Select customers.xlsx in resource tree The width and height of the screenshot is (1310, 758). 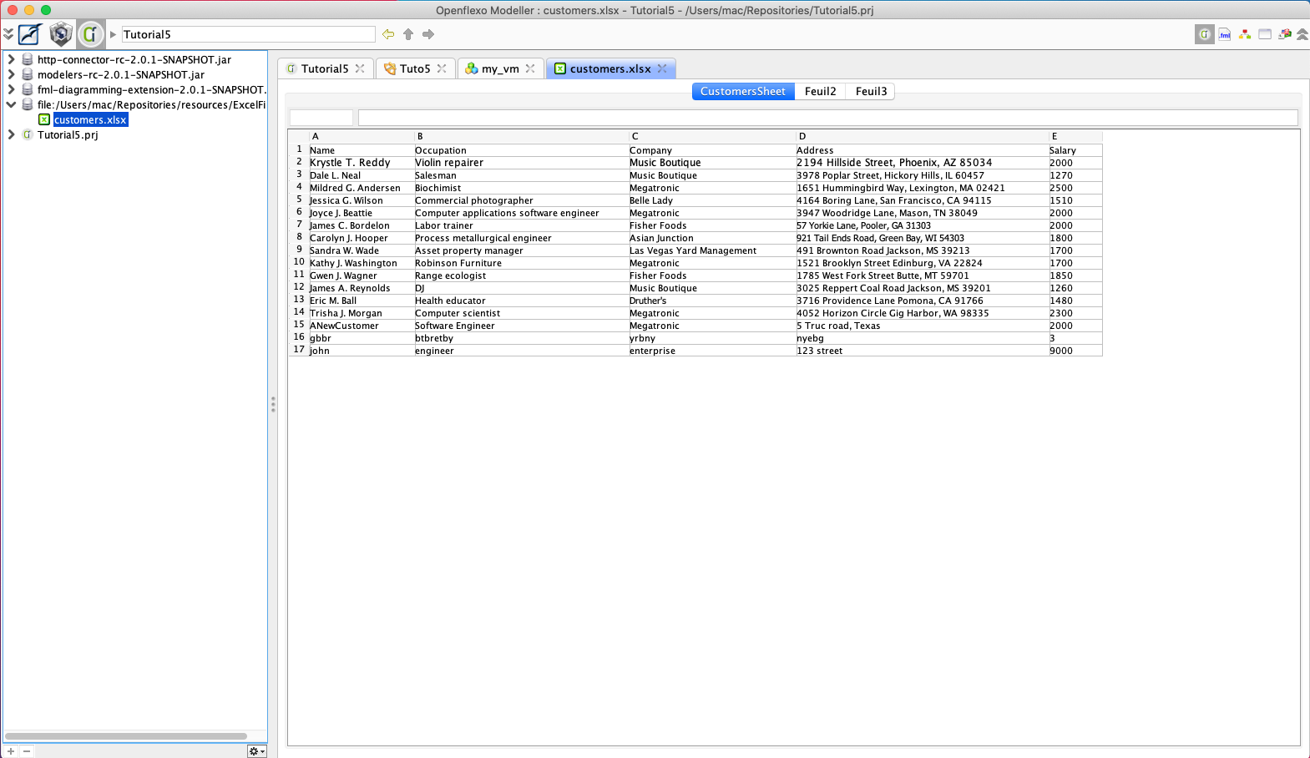[91, 119]
